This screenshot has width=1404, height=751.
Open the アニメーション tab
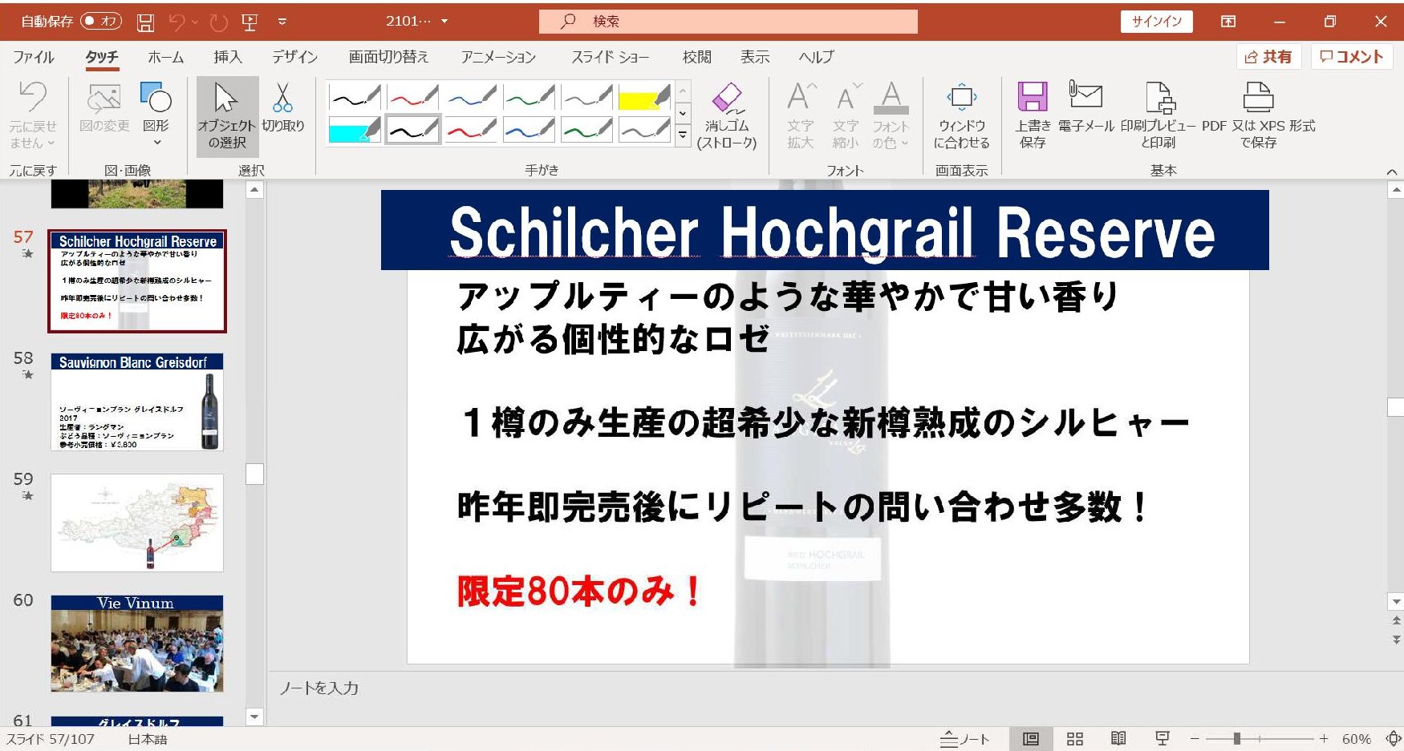pos(498,57)
